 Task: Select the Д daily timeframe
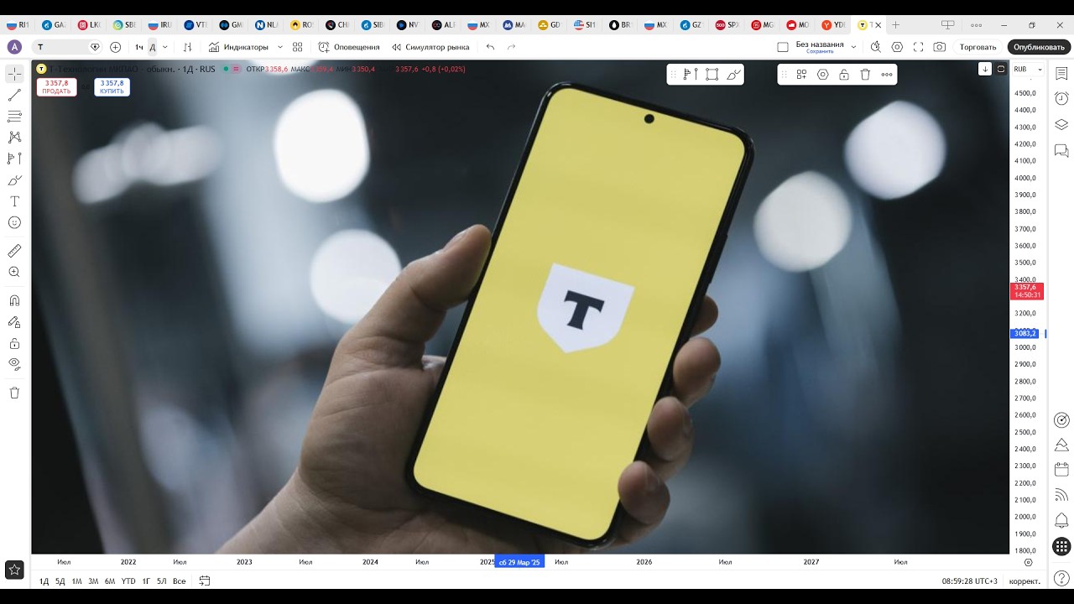click(x=153, y=47)
